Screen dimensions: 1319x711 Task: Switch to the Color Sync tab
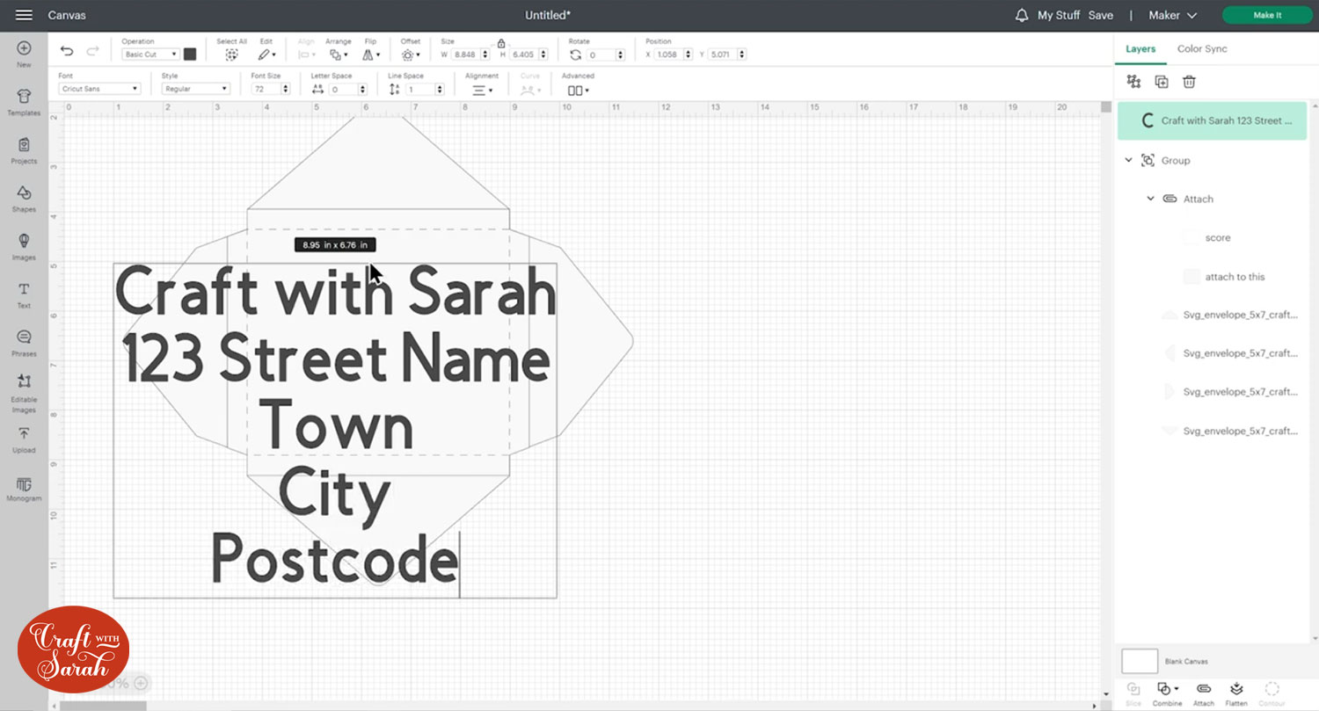1202,49
